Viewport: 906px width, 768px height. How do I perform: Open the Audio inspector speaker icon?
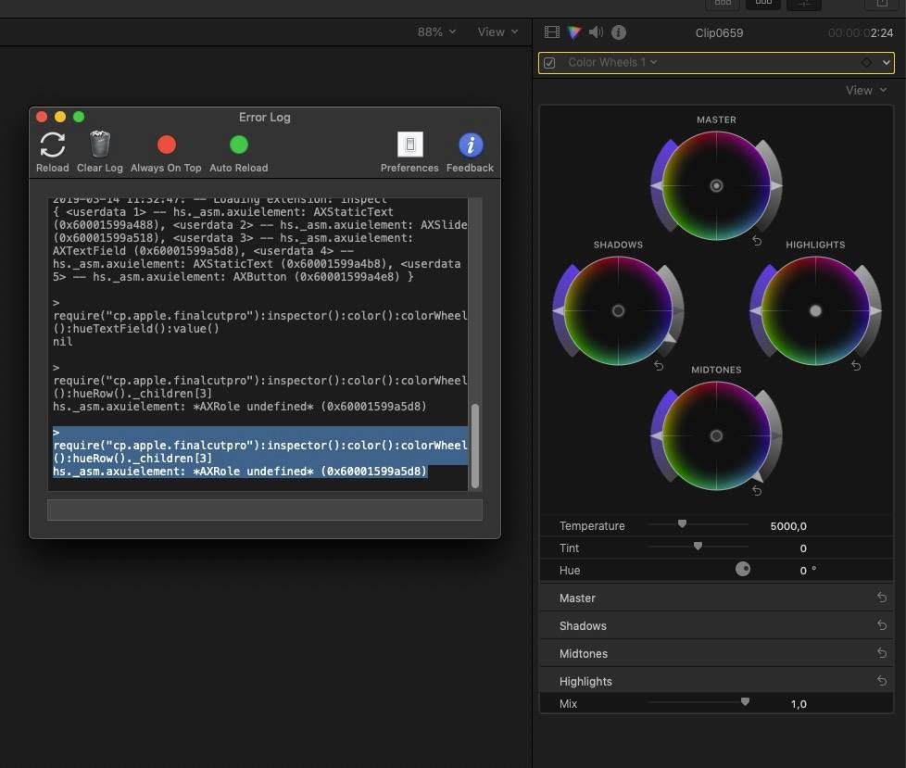click(594, 31)
